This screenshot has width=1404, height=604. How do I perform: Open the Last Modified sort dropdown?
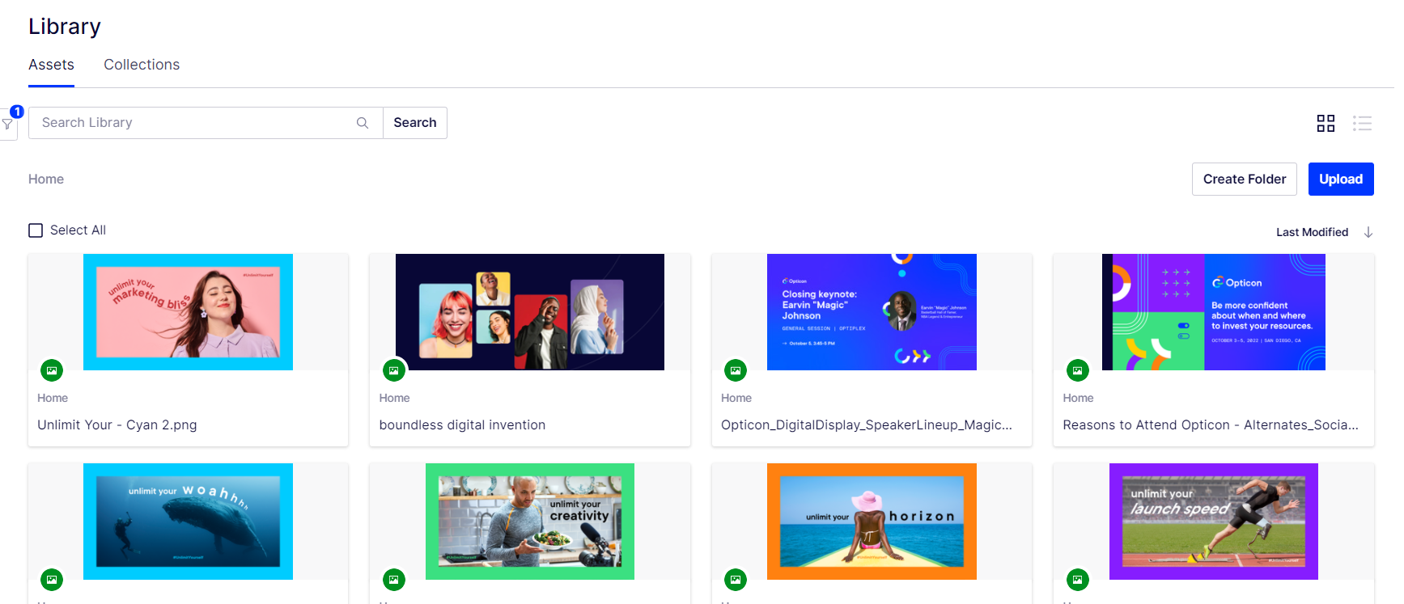pos(1312,232)
